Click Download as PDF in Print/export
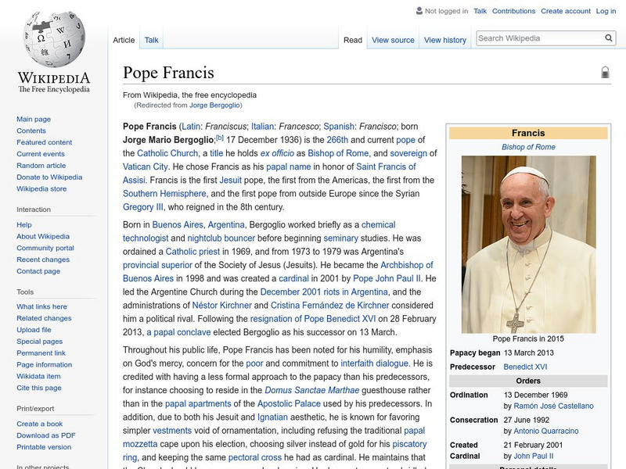626x469 pixels. click(46, 435)
